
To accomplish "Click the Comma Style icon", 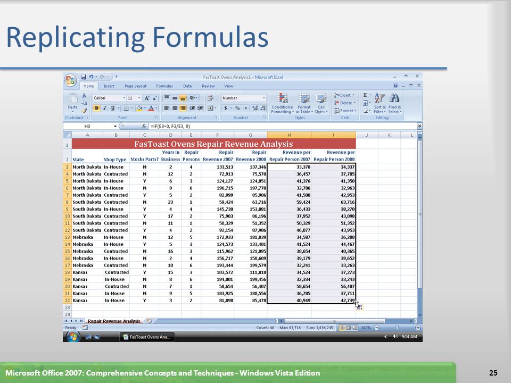I will coord(246,108).
